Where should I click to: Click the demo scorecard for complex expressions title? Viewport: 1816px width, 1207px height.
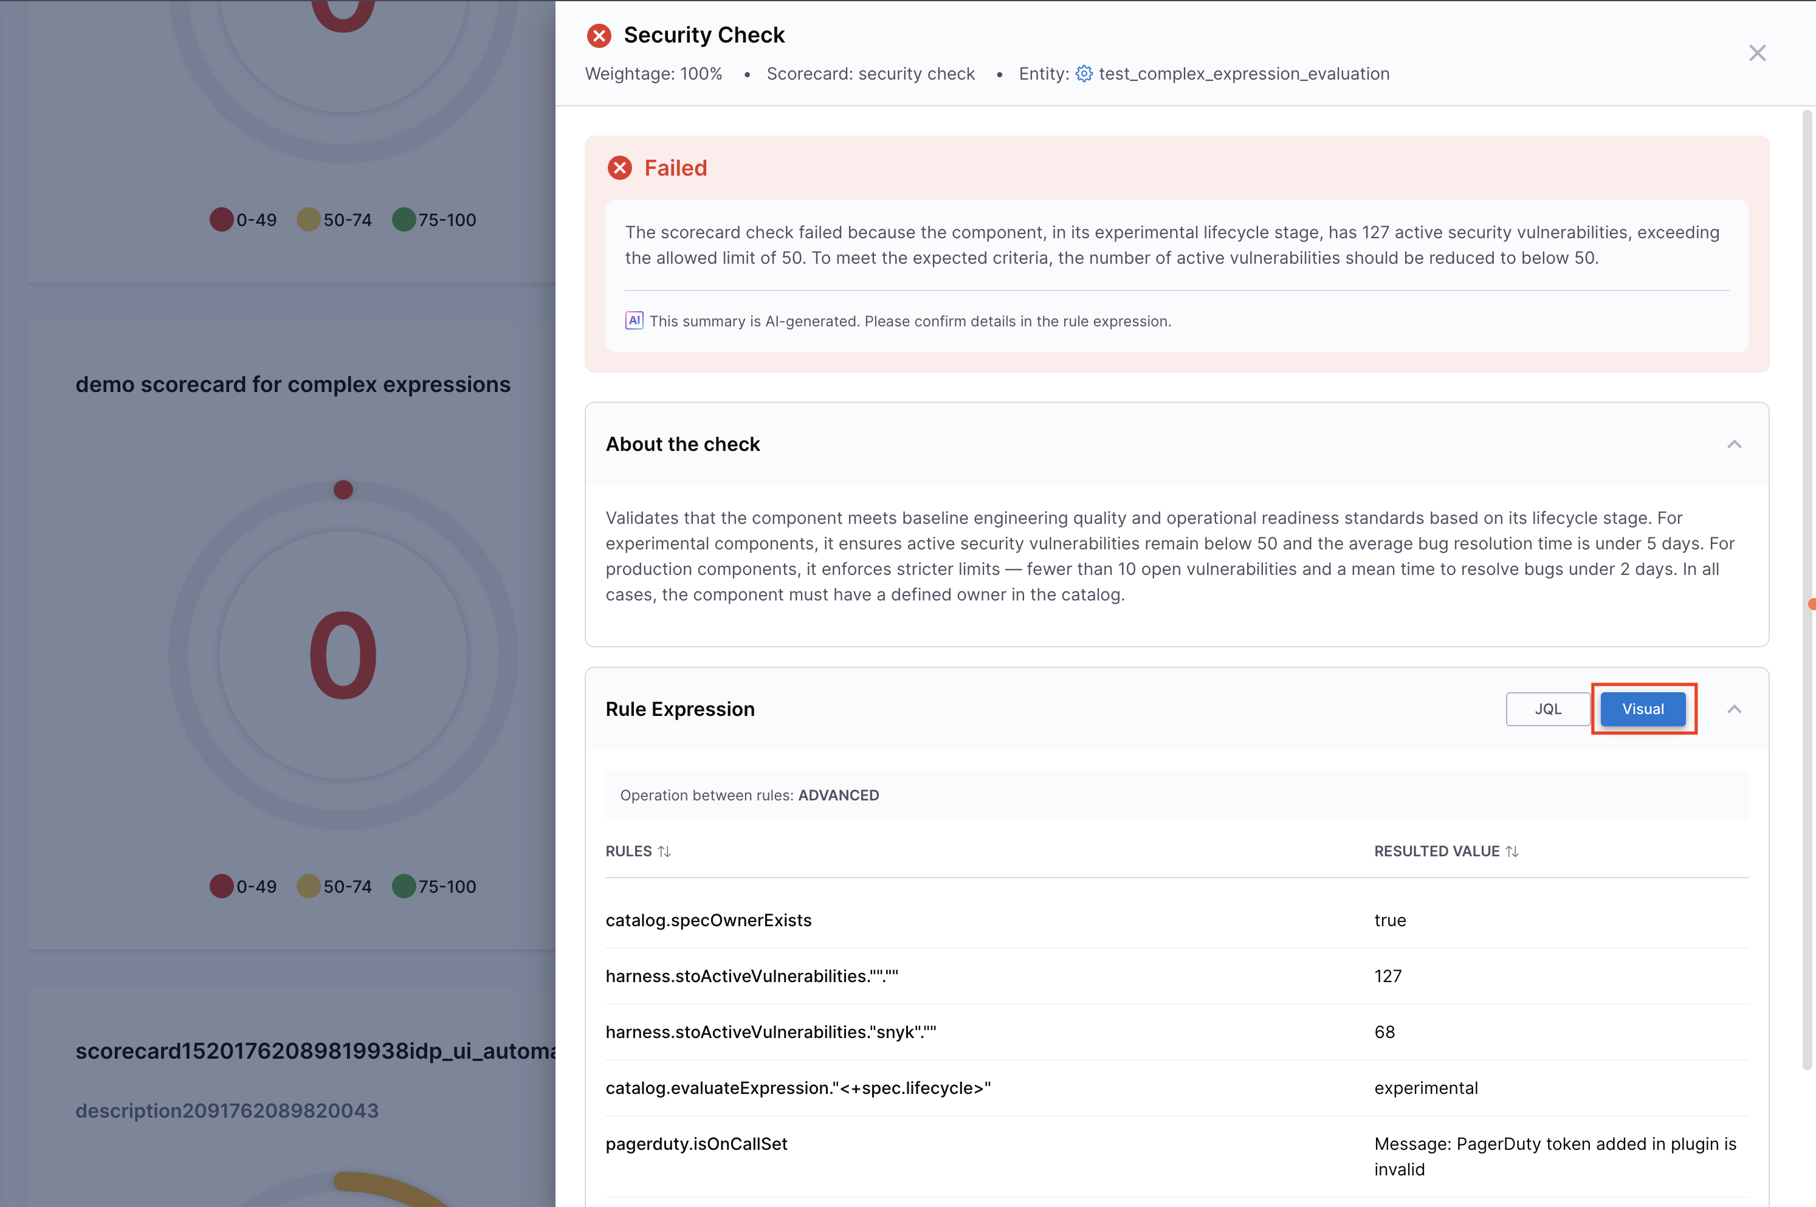click(292, 384)
